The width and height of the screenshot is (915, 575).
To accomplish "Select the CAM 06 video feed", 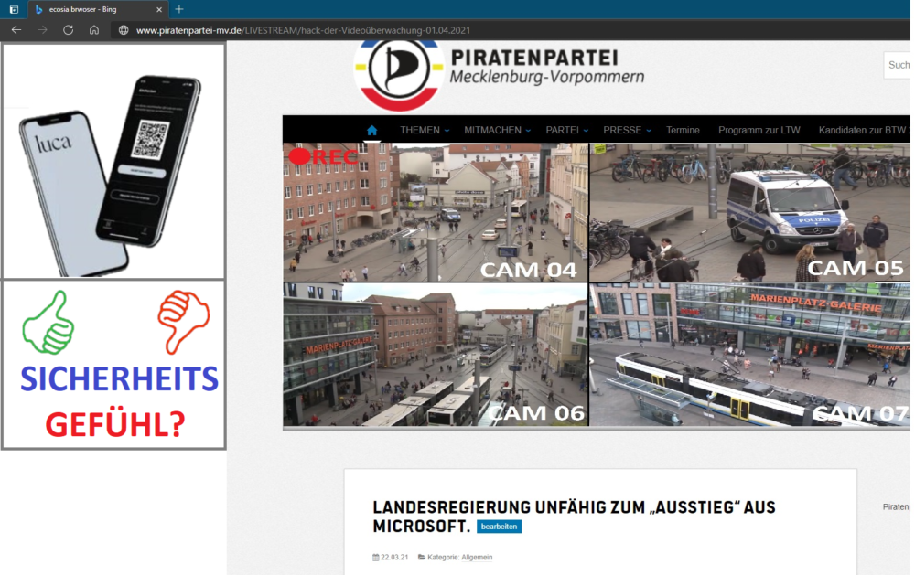I will 436,355.
